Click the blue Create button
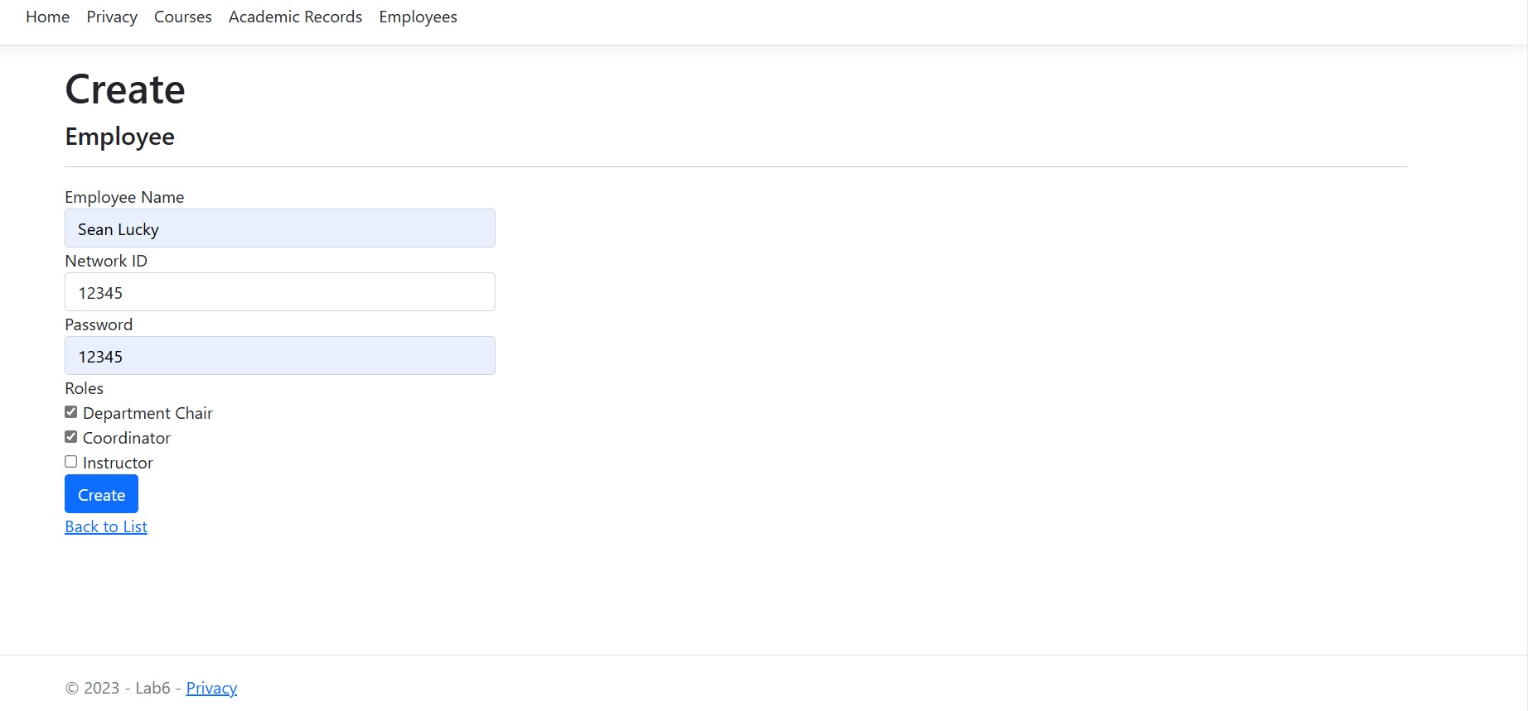Screen dimensions: 1528x711 point(101,494)
